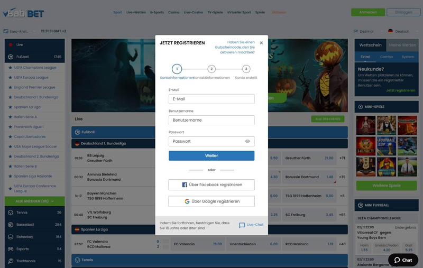Select Greuther Fürth odds 21.00
Image resolution: width=423 pixels, height=268 pixels.
pyautogui.click(x=309, y=158)
